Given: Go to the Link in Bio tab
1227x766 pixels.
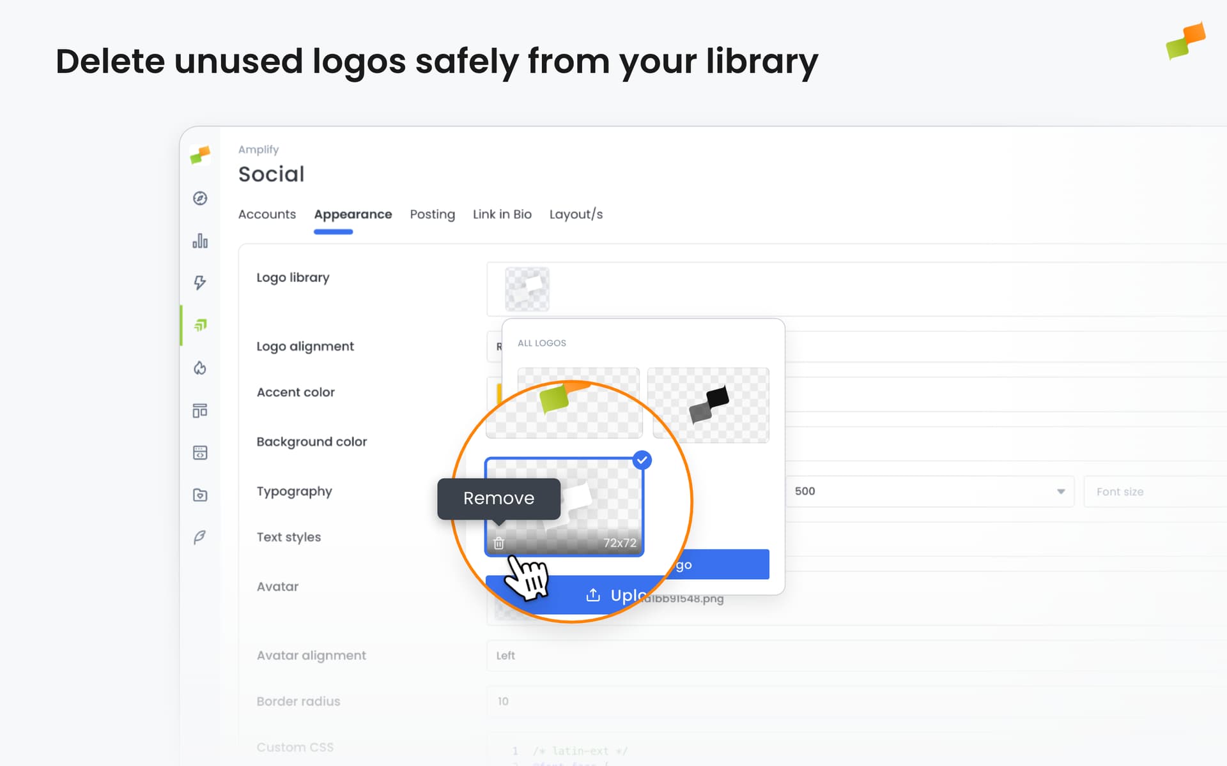Looking at the screenshot, I should pyautogui.click(x=502, y=214).
